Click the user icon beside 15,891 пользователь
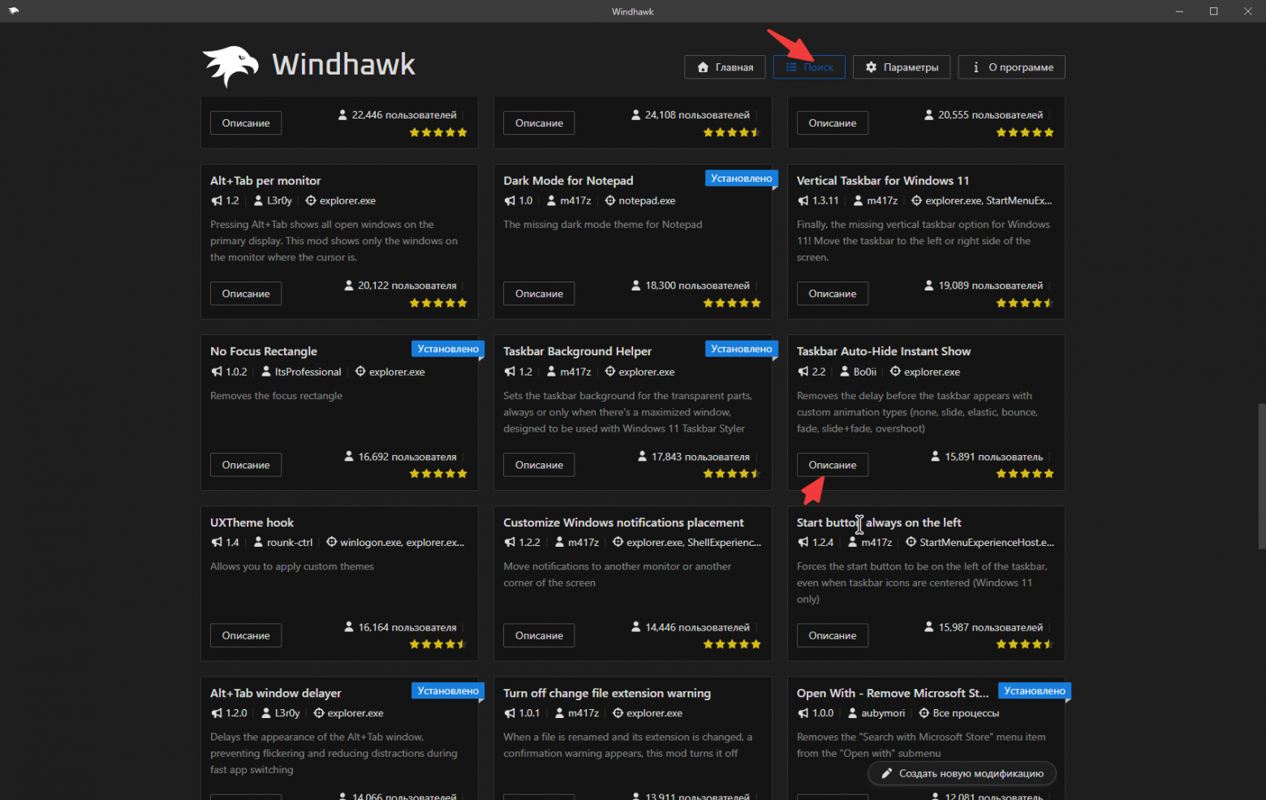The image size is (1266, 800). (x=935, y=457)
